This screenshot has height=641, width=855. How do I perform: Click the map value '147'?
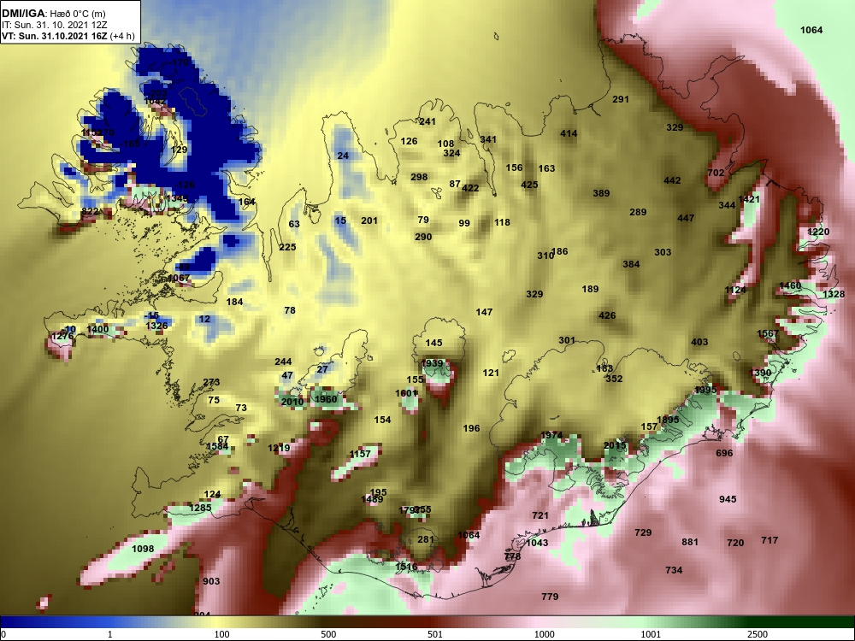click(x=484, y=312)
